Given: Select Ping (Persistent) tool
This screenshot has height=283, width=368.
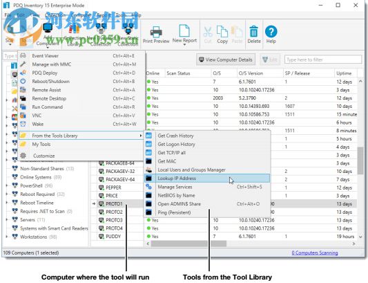Looking at the screenshot, I should coord(207,212).
